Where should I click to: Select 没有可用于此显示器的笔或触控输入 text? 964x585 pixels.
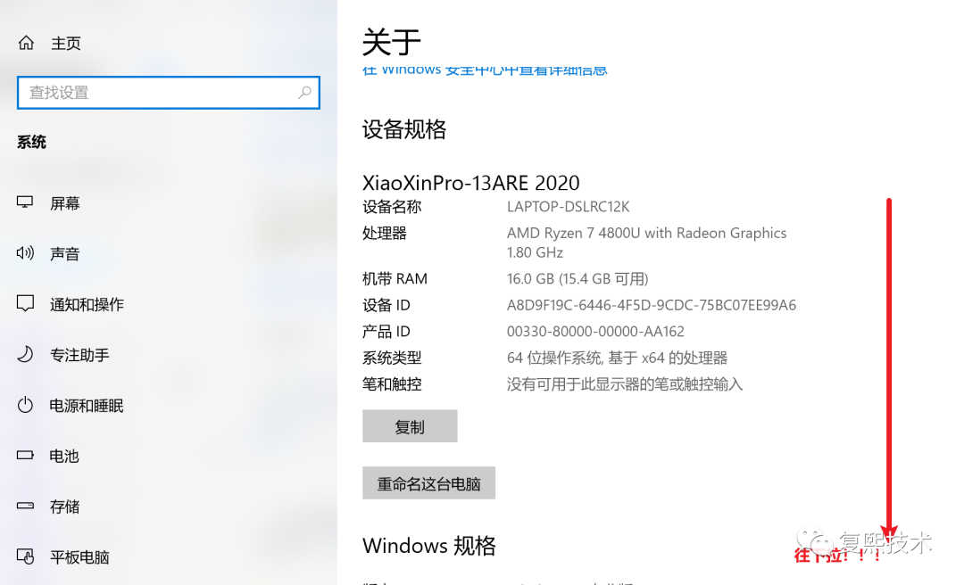[x=625, y=384]
